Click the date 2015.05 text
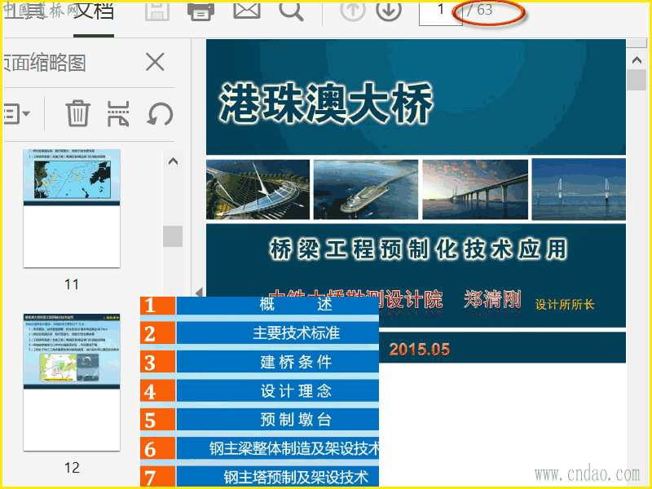Screen dimensions: 652x489 point(420,350)
